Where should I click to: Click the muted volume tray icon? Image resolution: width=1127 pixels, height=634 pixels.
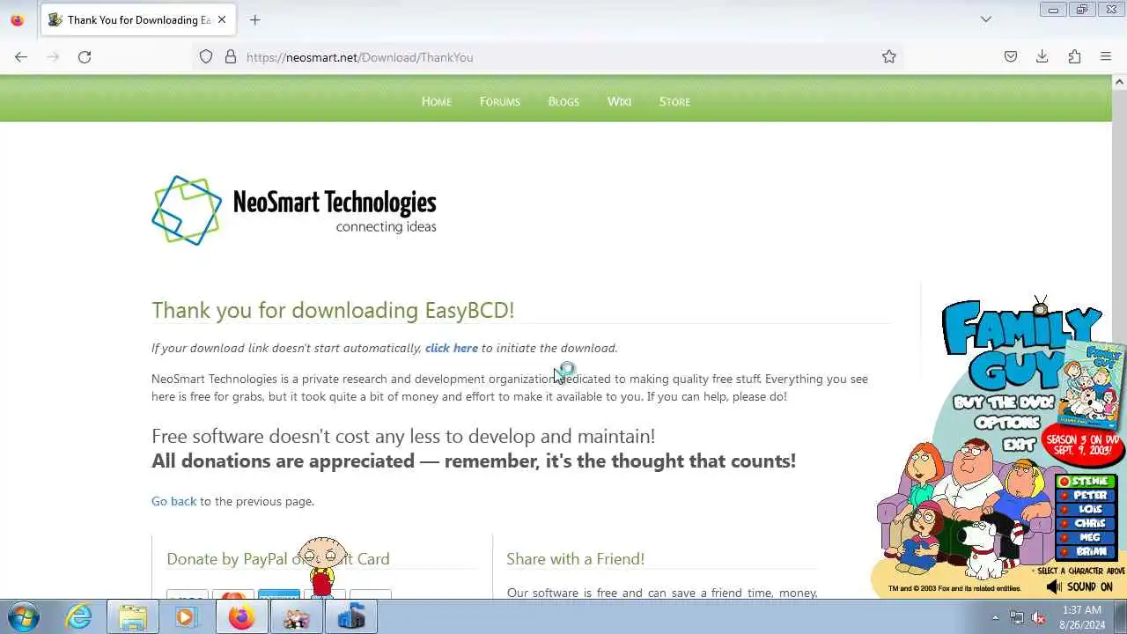(1039, 618)
